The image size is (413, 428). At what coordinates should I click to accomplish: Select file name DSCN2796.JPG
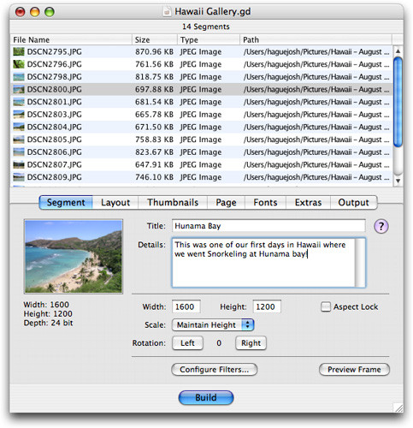pos(55,64)
